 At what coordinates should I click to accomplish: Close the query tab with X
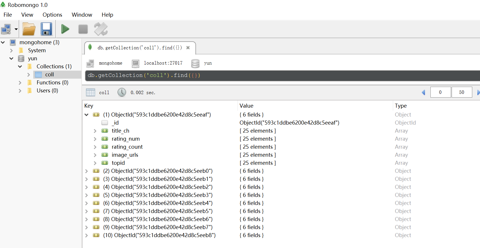pos(188,48)
